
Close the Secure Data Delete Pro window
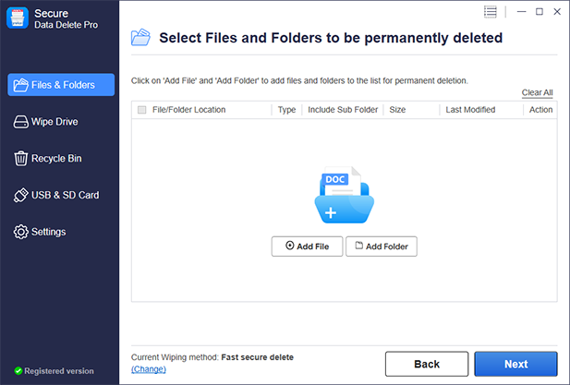557,12
